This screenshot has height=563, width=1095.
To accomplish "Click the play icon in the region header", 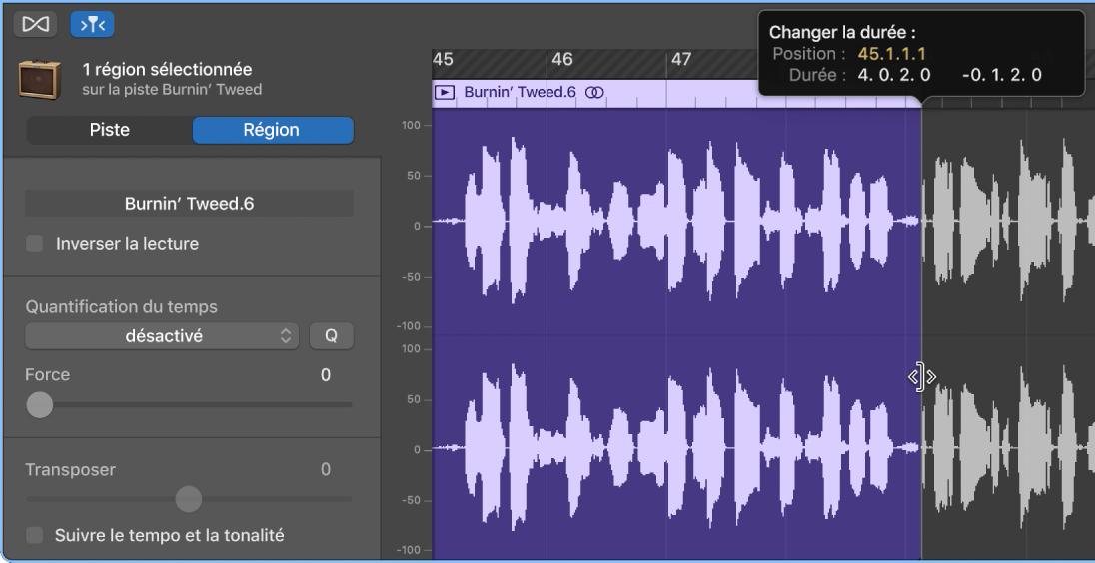I will 446,93.
